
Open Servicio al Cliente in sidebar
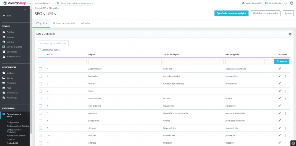pos(14,47)
